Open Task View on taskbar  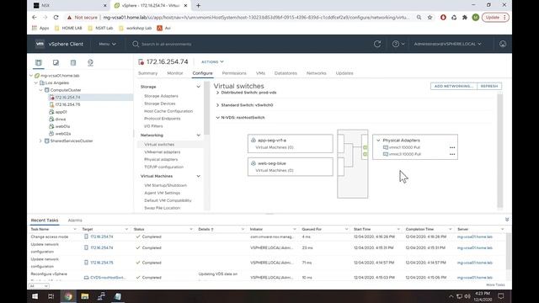click(51, 296)
